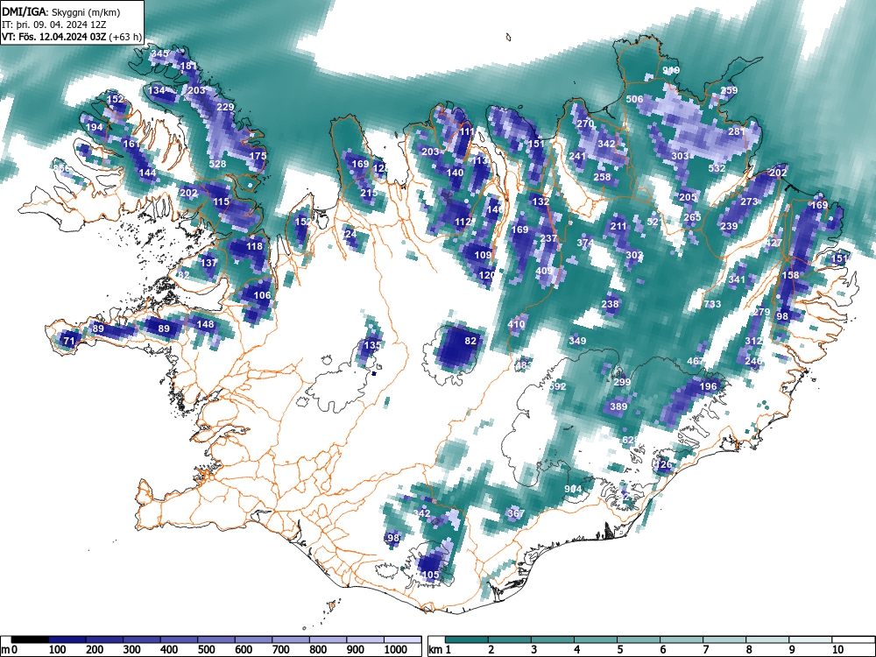876x657 pixels.
Task: Click the visibility value 273
Action: click(749, 201)
